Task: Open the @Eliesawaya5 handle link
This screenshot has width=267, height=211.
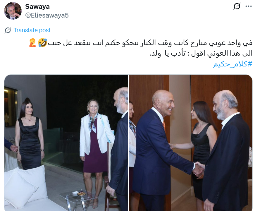Action: (x=47, y=15)
